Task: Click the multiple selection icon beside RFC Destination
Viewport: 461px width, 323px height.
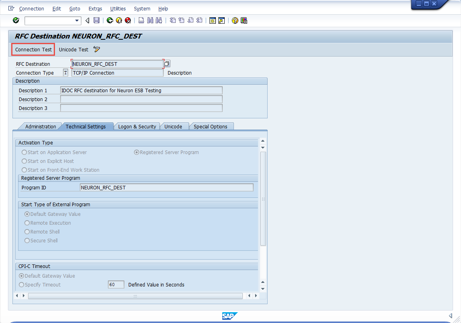Action: coord(167,63)
